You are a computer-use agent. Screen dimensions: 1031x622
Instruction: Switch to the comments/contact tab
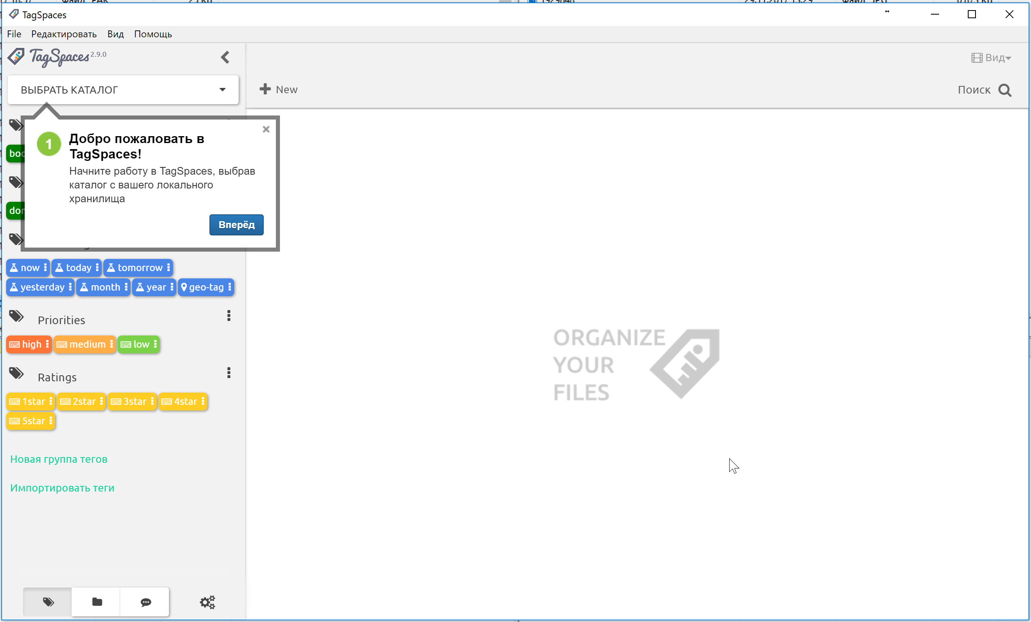[145, 602]
